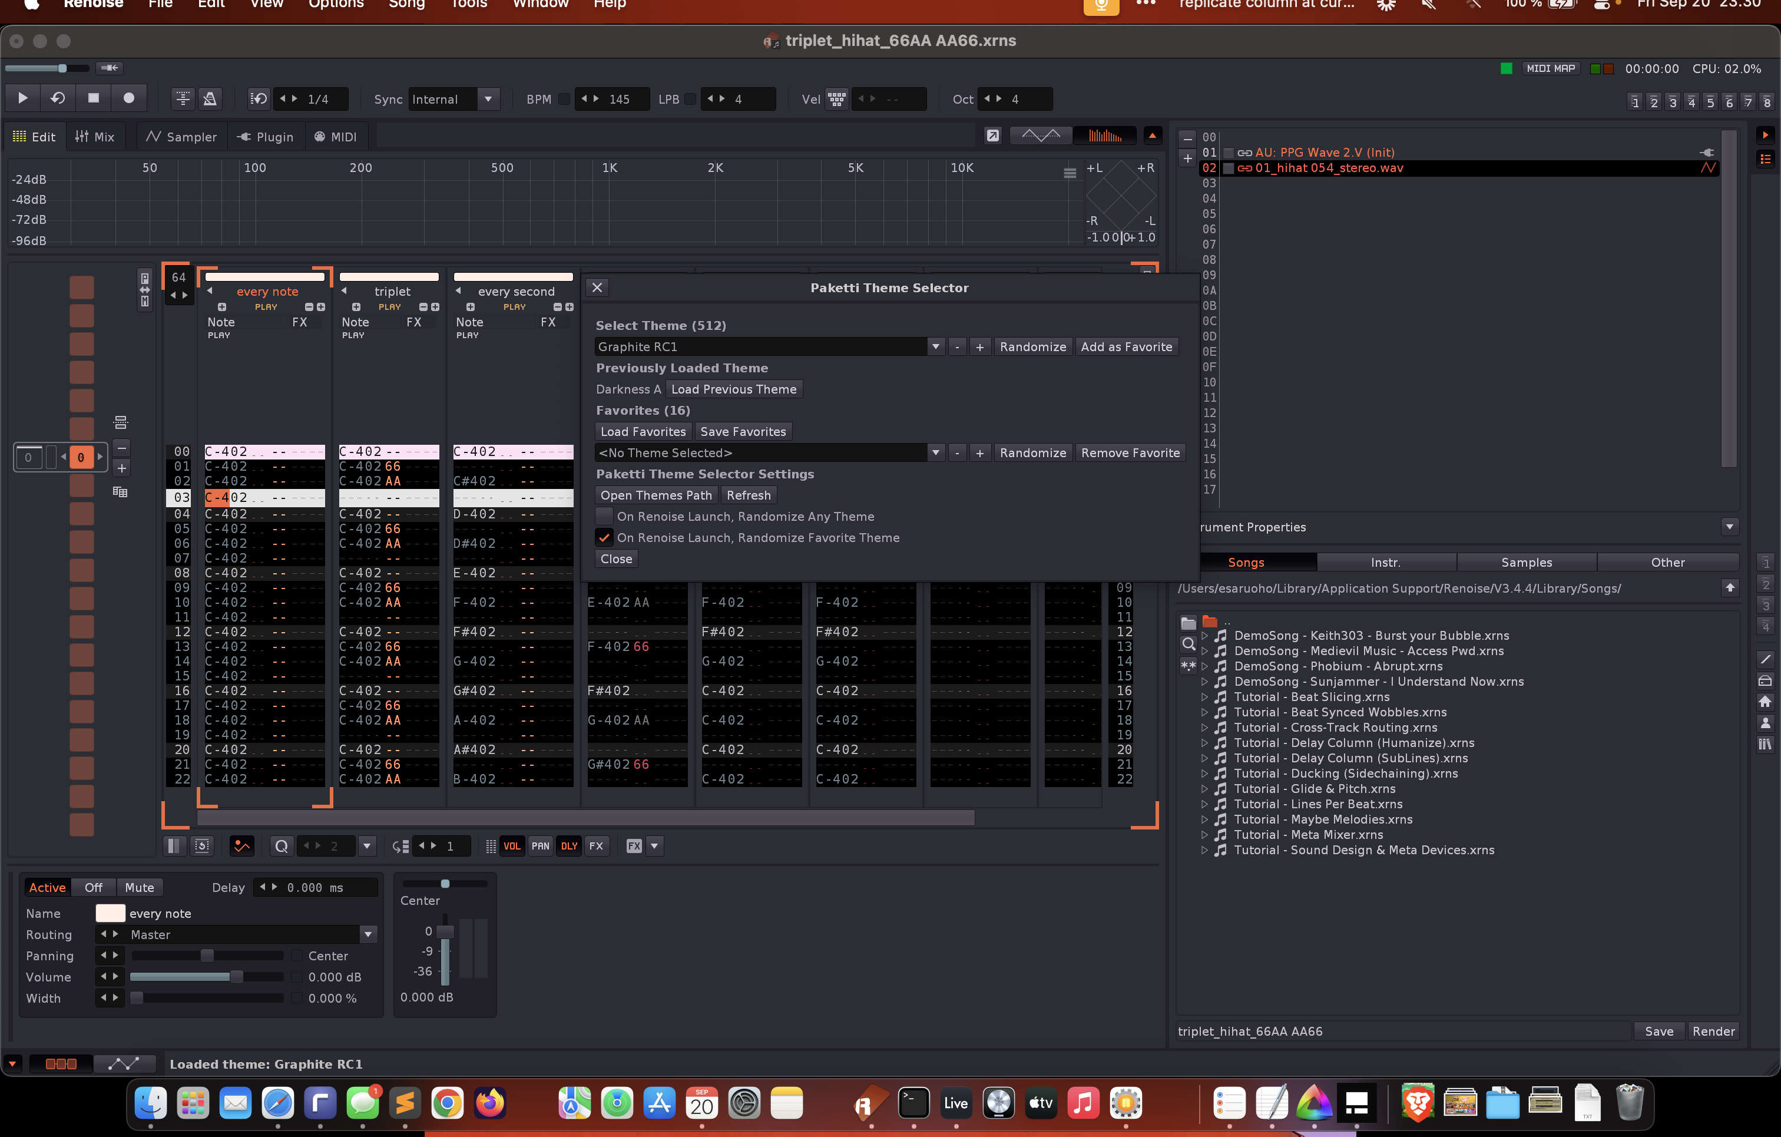Screen dimensions: 1781x1137
Task: Uncheck Randomize Favorite Theme on launch
Action: [604, 538]
